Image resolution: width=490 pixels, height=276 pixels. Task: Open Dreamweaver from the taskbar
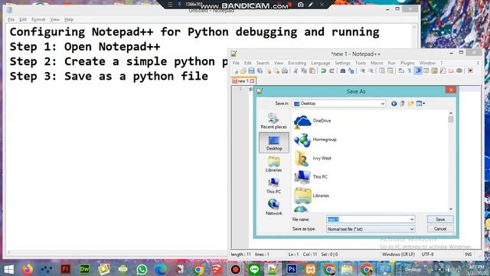click(84, 269)
